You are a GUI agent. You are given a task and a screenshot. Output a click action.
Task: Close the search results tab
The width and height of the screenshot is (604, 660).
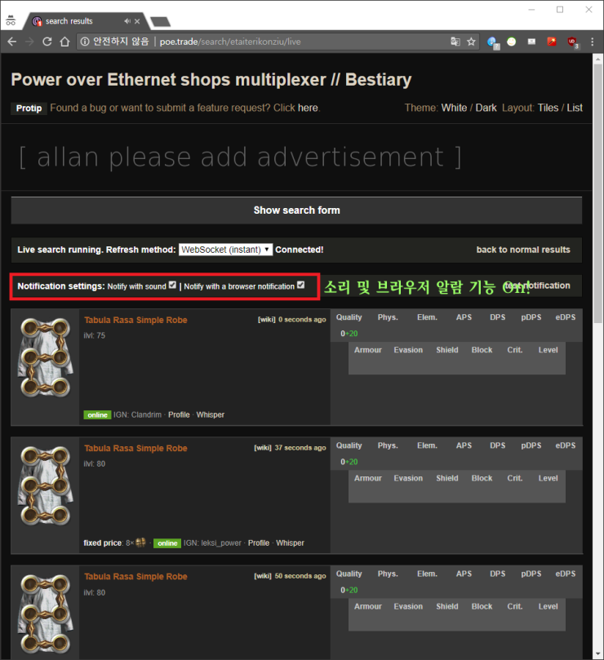pyautogui.click(x=137, y=21)
